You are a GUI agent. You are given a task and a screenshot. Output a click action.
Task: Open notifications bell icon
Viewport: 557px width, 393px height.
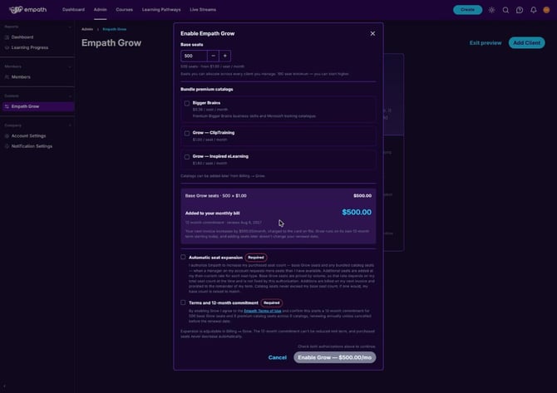click(533, 10)
